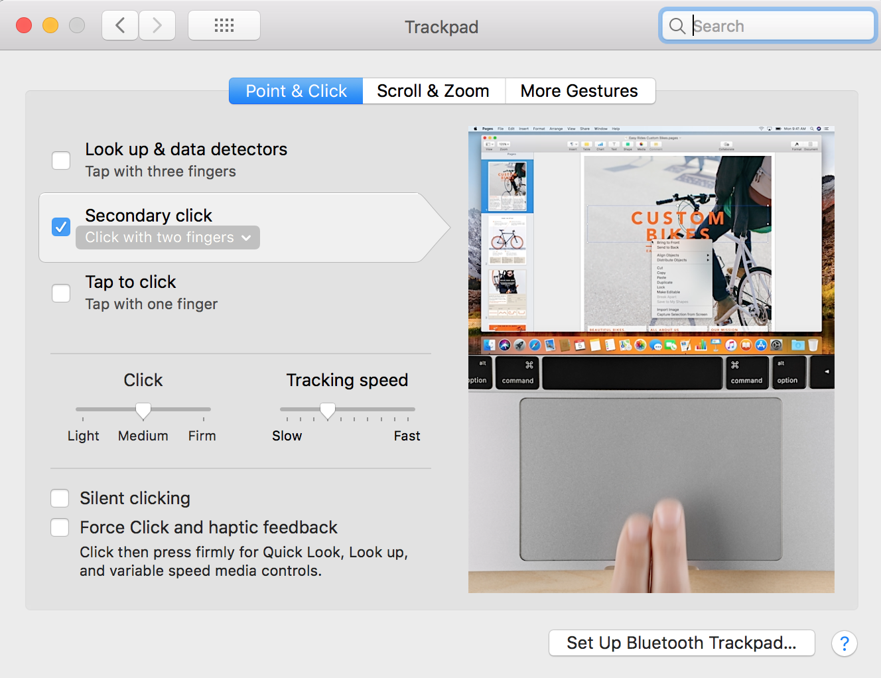Enable Tap to click
Viewport: 881px width, 678px height.
pyautogui.click(x=60, y=293)
